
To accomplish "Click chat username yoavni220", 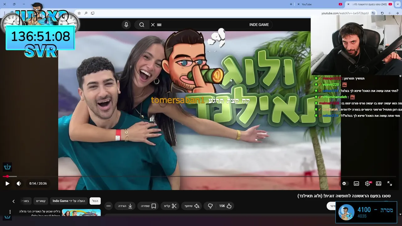I will point(331,84).
